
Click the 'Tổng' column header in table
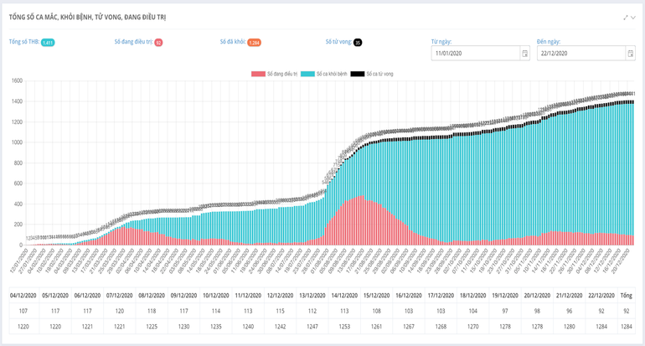[627, 296]
